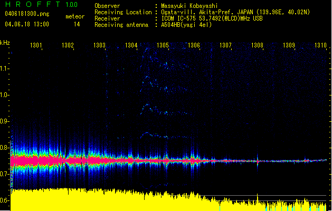
Task: Click the Receiver value ICOM IC-575 53.7492 MHz USB
Action: [212, 18]
